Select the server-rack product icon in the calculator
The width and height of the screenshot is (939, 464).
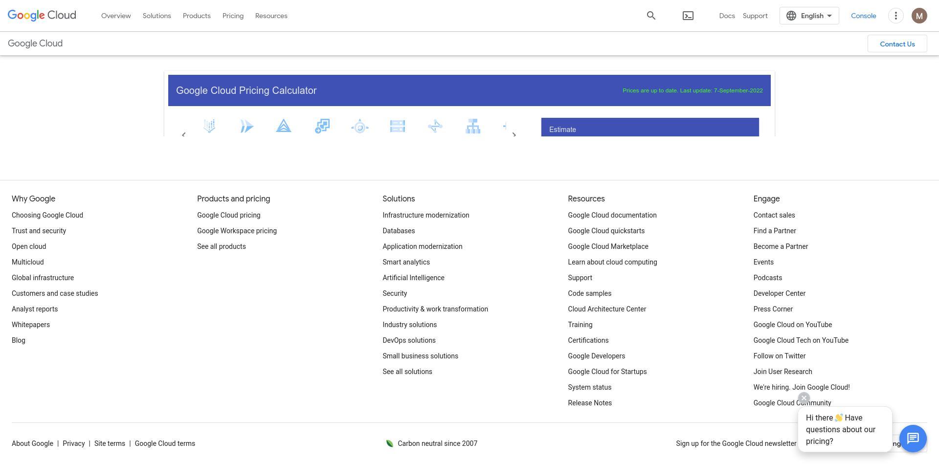click(x=398, y=126)
